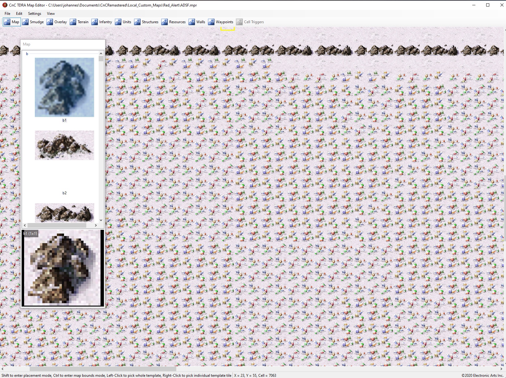Screen dimensions: 506x378
Task: Click left arrow of template list scrollbar
Action: [x=25, y=226]
